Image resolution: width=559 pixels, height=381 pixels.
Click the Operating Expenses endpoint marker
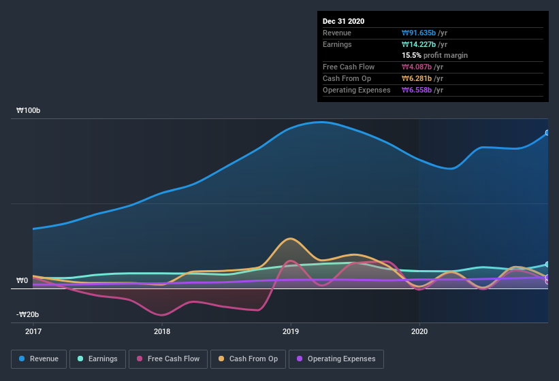click(547, 277)
